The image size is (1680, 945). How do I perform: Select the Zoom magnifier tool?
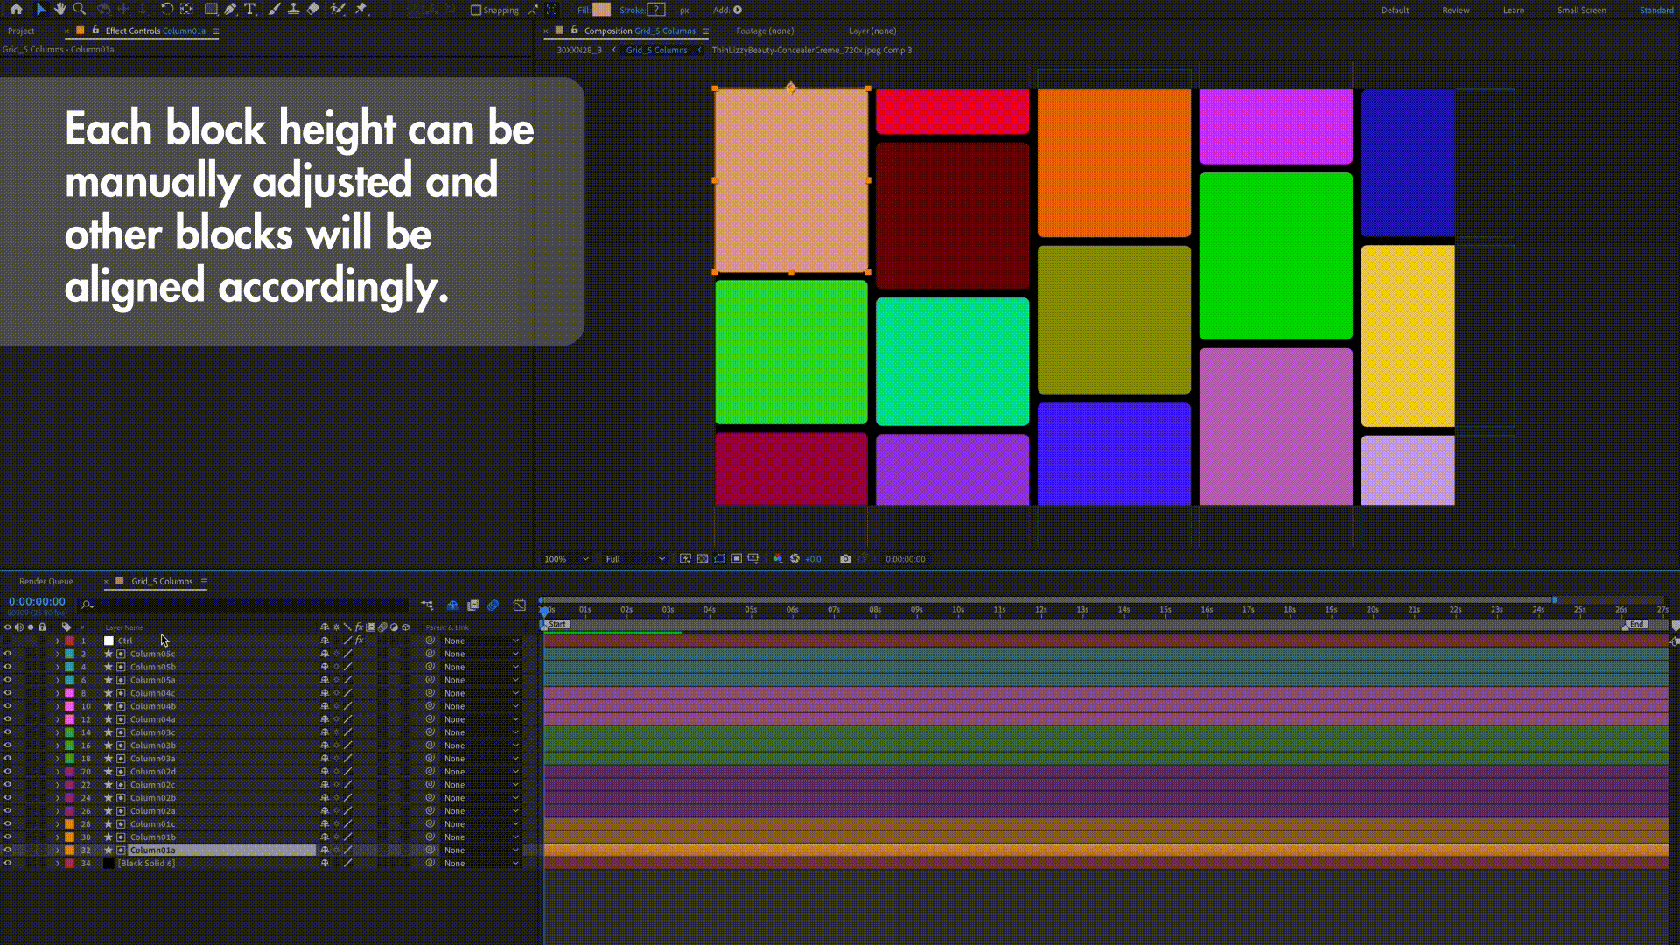[x=80, y=9]
